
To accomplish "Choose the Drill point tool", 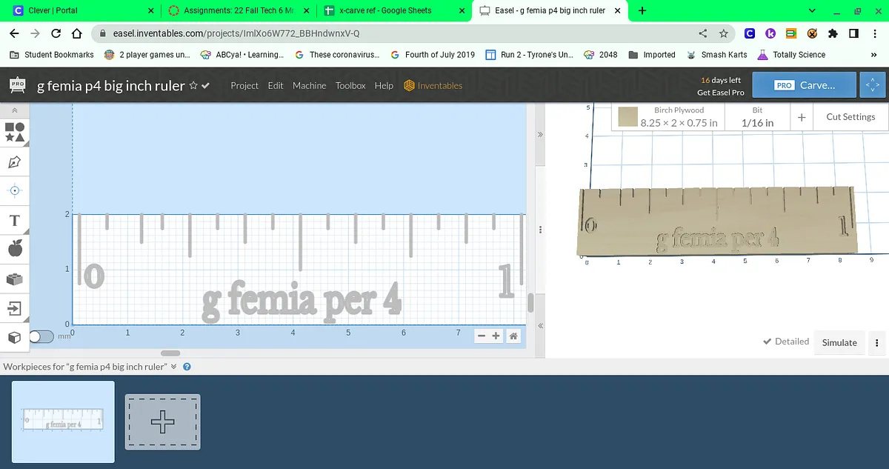I will [15, 190].
